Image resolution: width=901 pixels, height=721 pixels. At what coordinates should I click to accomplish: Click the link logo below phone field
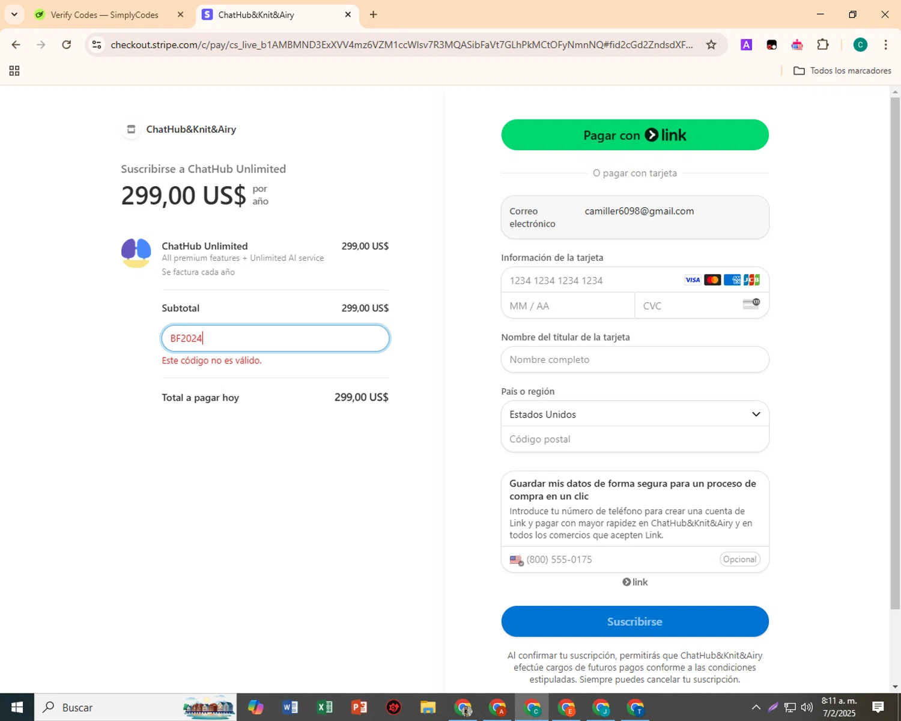pyautogui.click(x=635, y=582)
